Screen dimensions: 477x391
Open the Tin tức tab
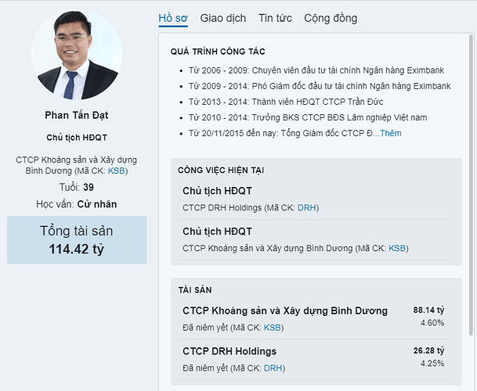[275, 18]
